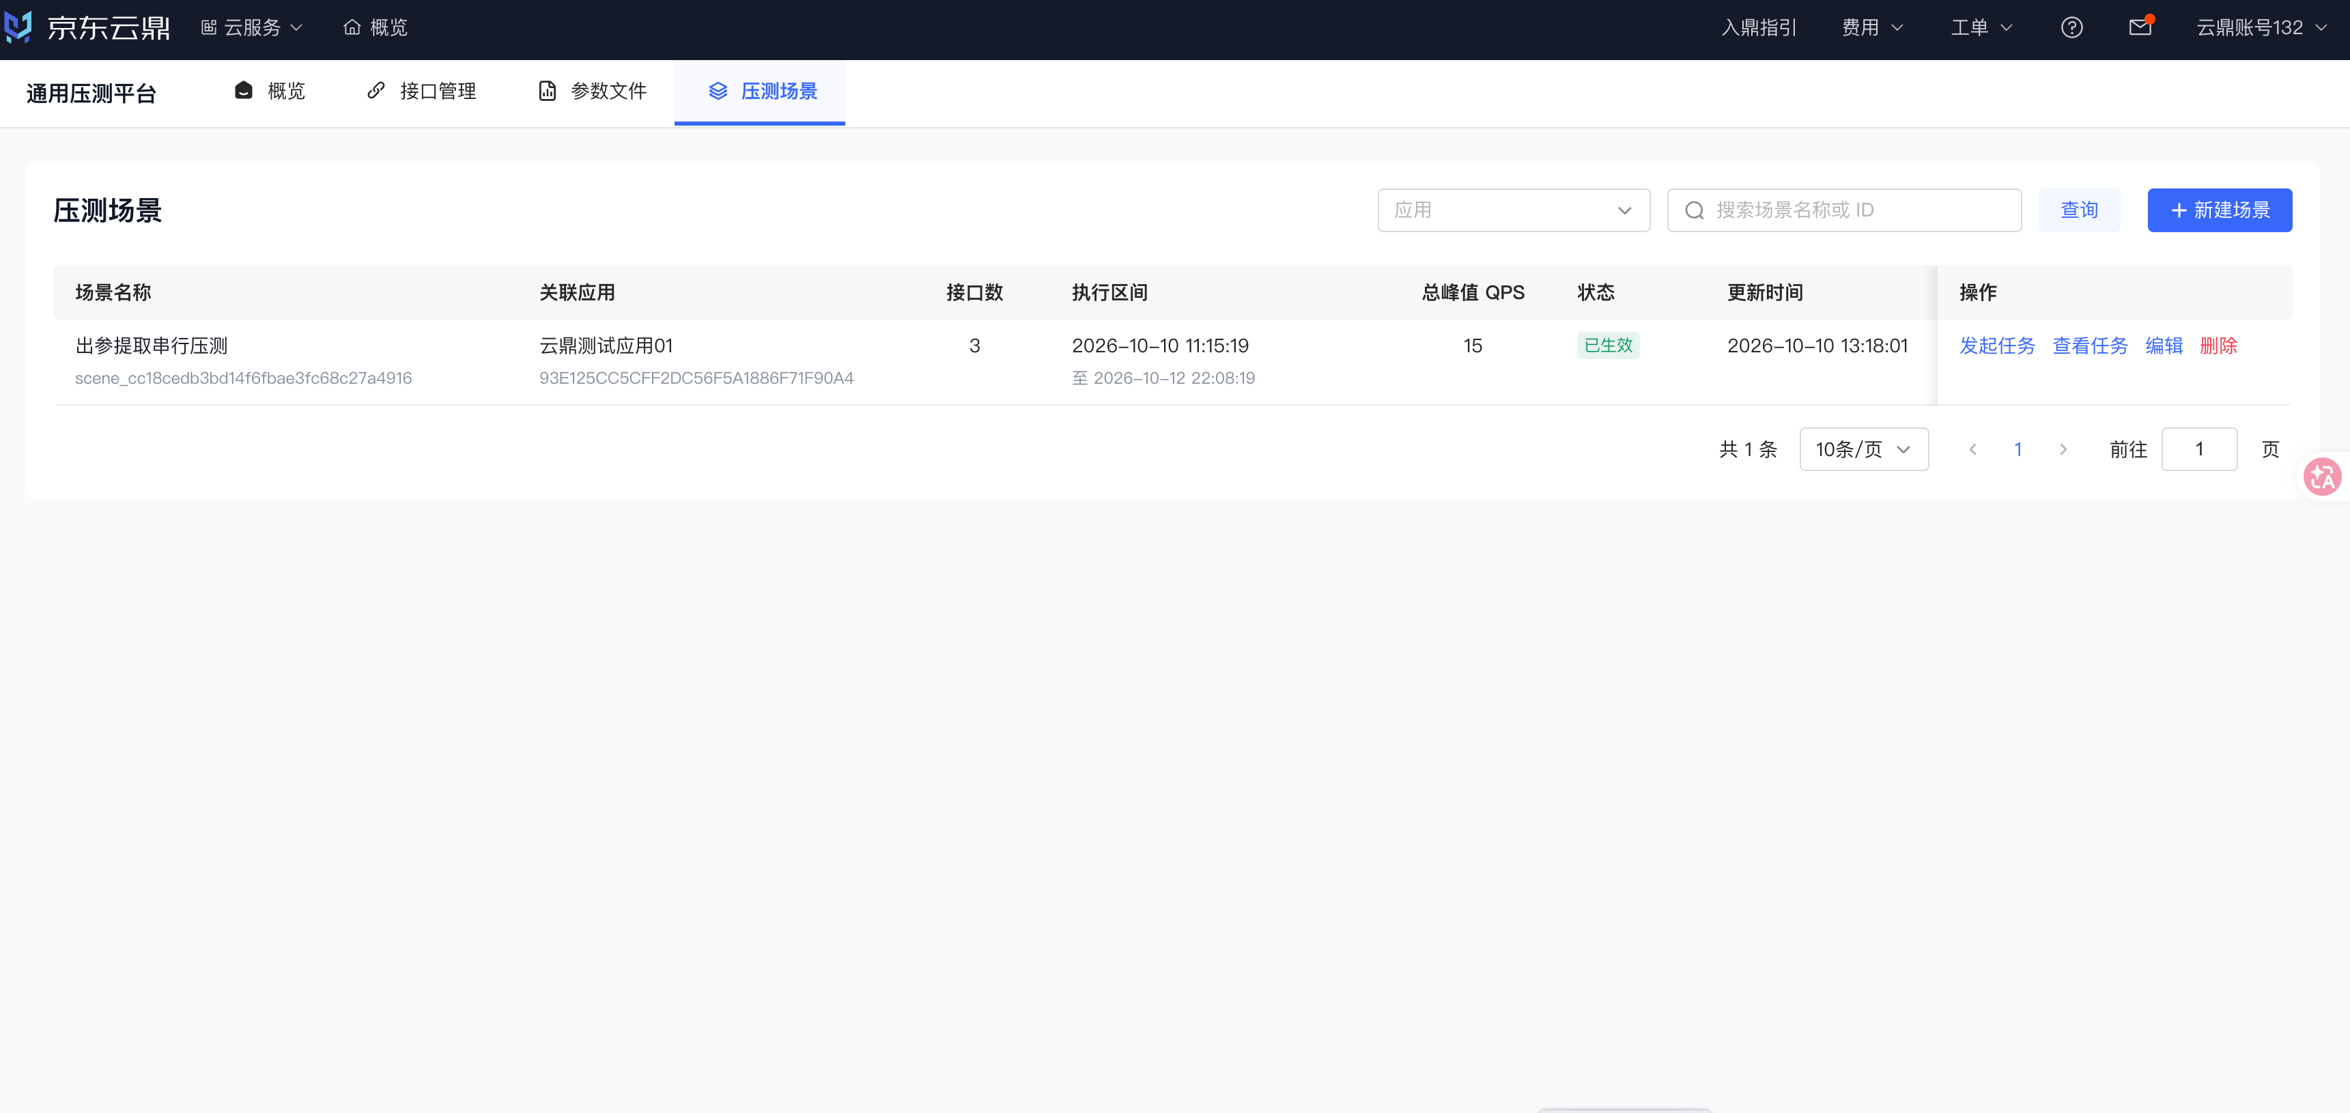Viewport: 2350px width, 1113px height.
Task: Expand the 工单 dropdown
Action: (1981, 27)
